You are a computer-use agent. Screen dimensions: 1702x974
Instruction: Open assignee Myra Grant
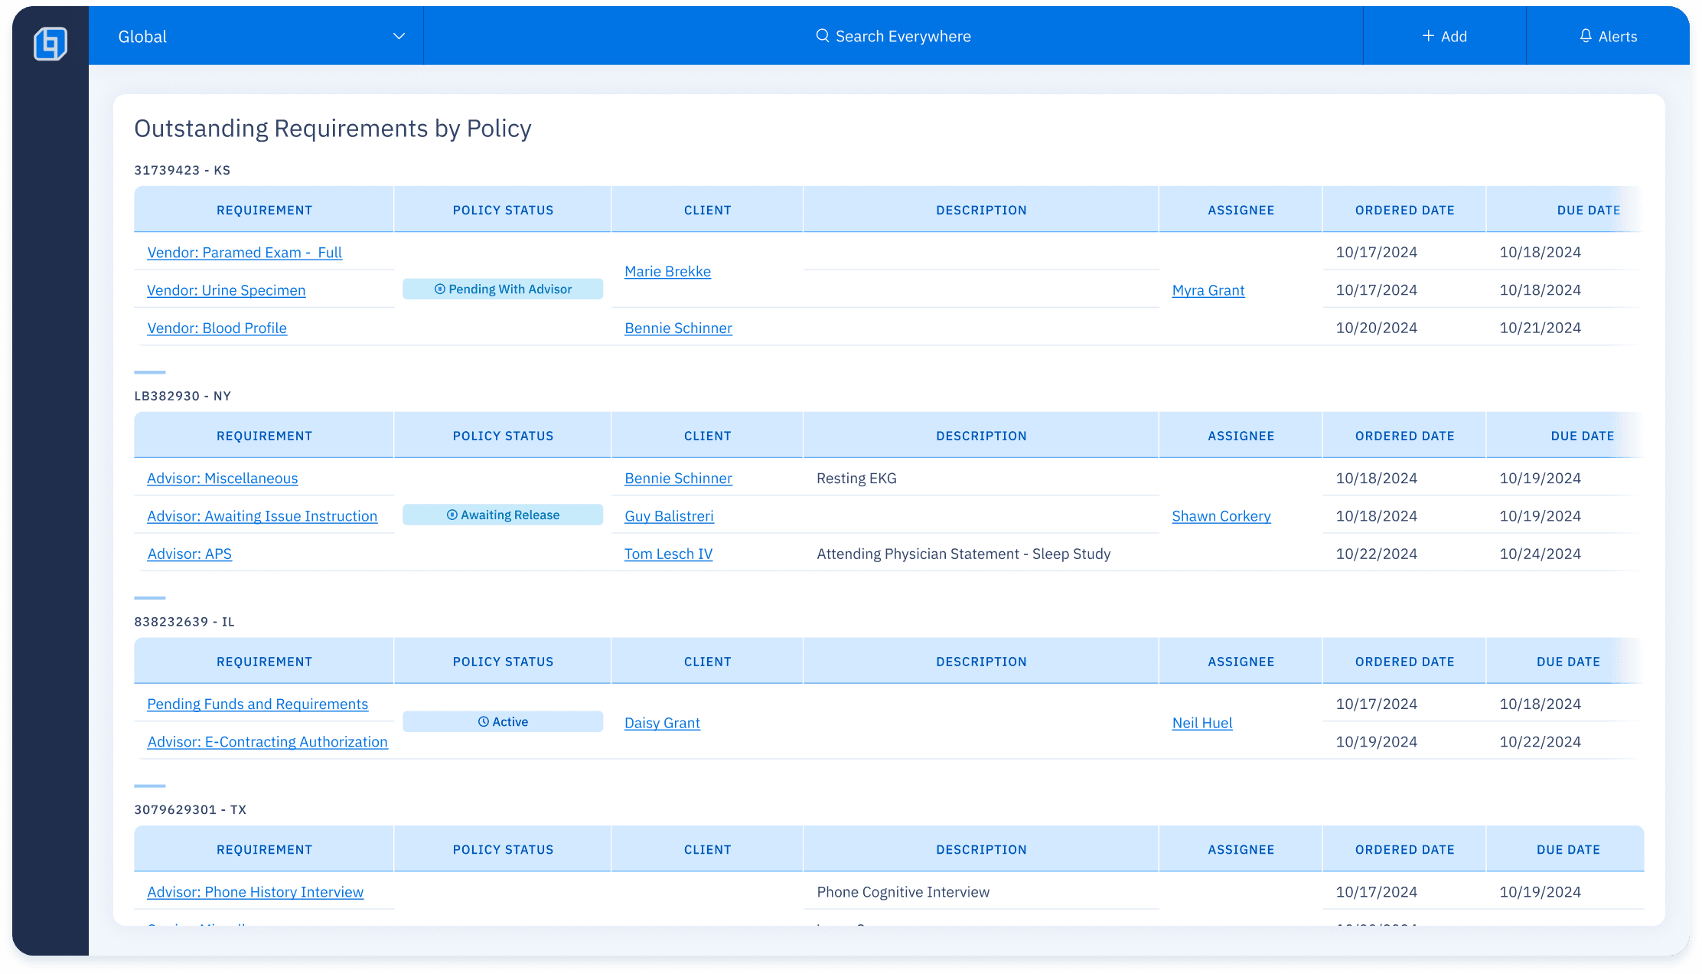pyautogui.click(x=1208, y=290)
